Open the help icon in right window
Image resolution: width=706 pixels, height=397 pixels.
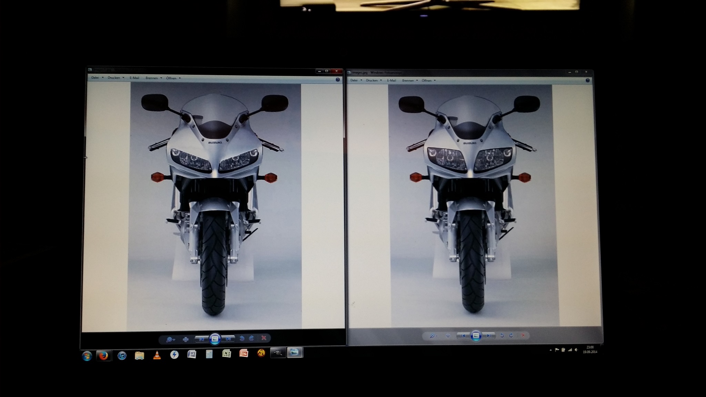point(587,80)
